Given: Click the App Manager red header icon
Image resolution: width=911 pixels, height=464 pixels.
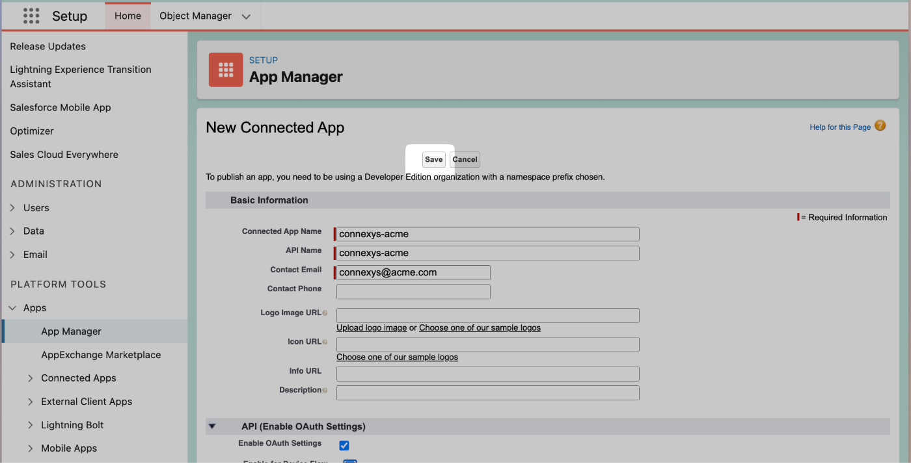Looking at the screenshot, I should [x=226, y=70].
